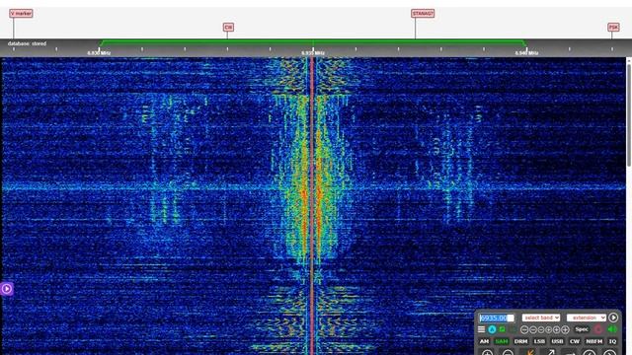Click the PSK station label

tap(613, 27)
